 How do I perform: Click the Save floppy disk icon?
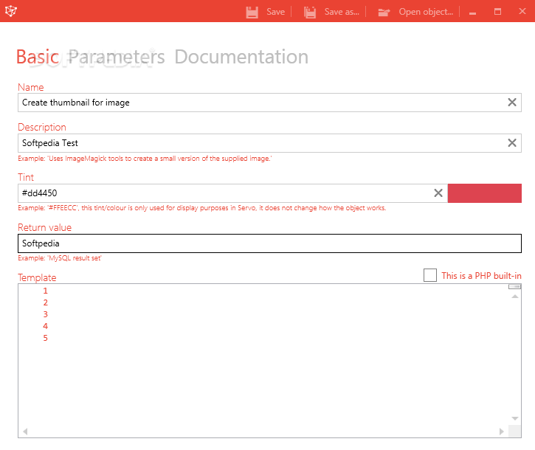coord(252,12)
